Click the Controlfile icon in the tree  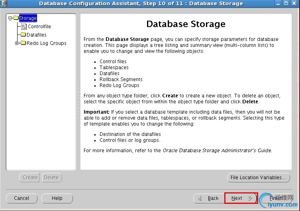click(x=24, y=27)
